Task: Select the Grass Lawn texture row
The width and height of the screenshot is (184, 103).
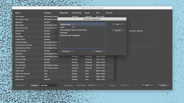Action: [x=64, y=80]
